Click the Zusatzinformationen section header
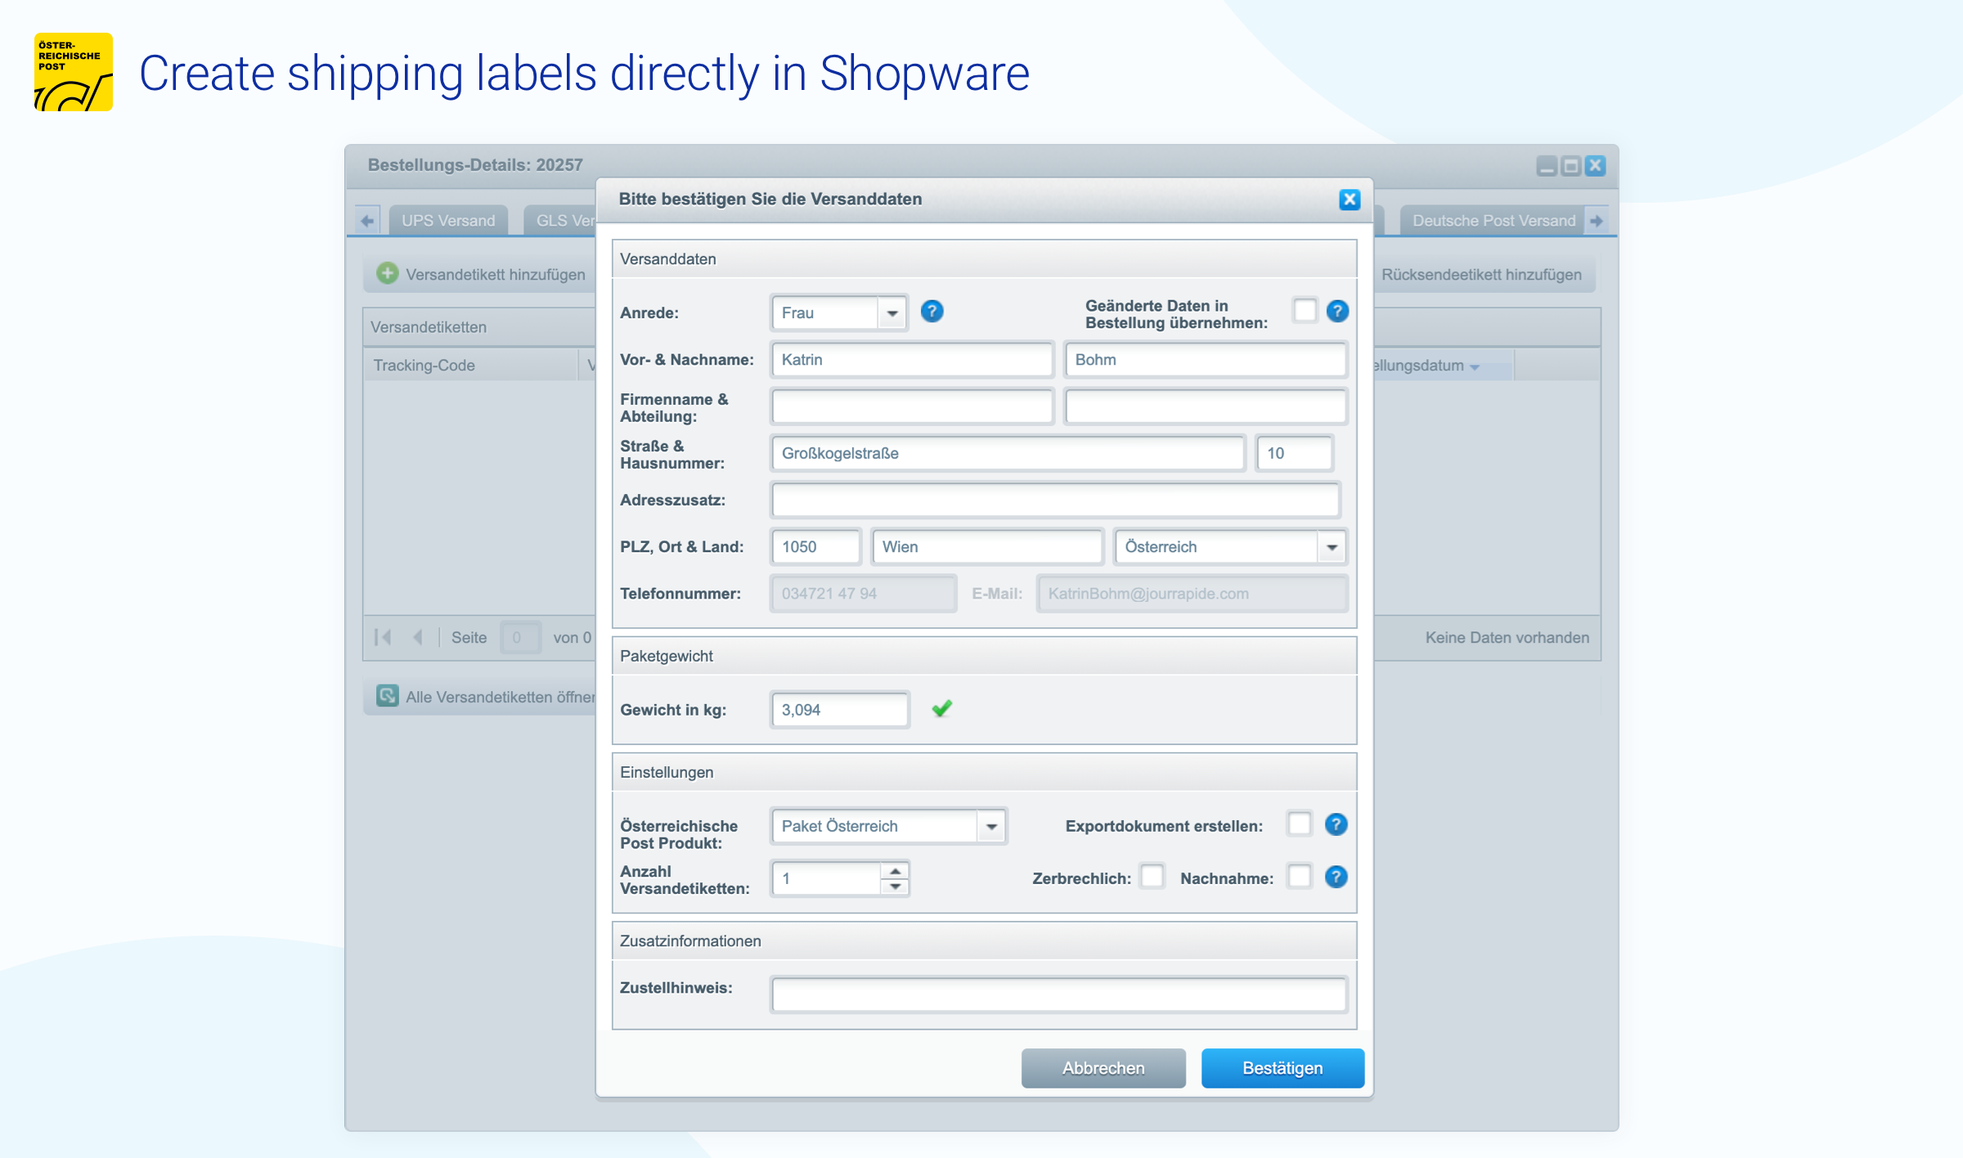 coord(984,940)
